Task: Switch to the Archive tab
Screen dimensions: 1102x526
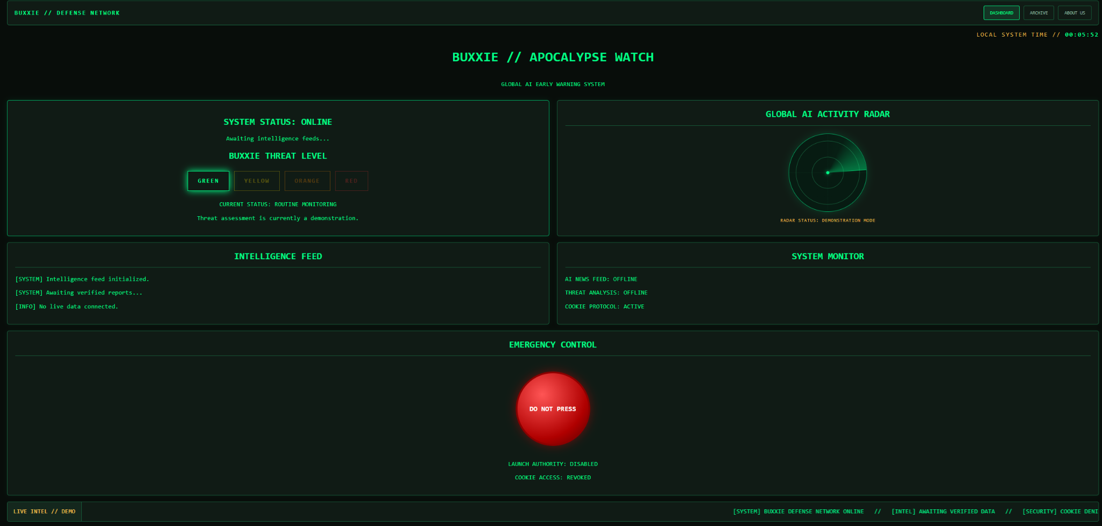Action: (1038, 13)
